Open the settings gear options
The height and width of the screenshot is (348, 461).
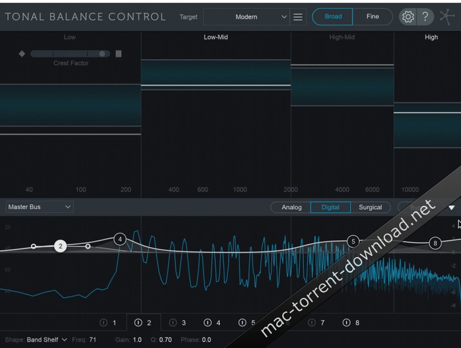click(408, 17)
